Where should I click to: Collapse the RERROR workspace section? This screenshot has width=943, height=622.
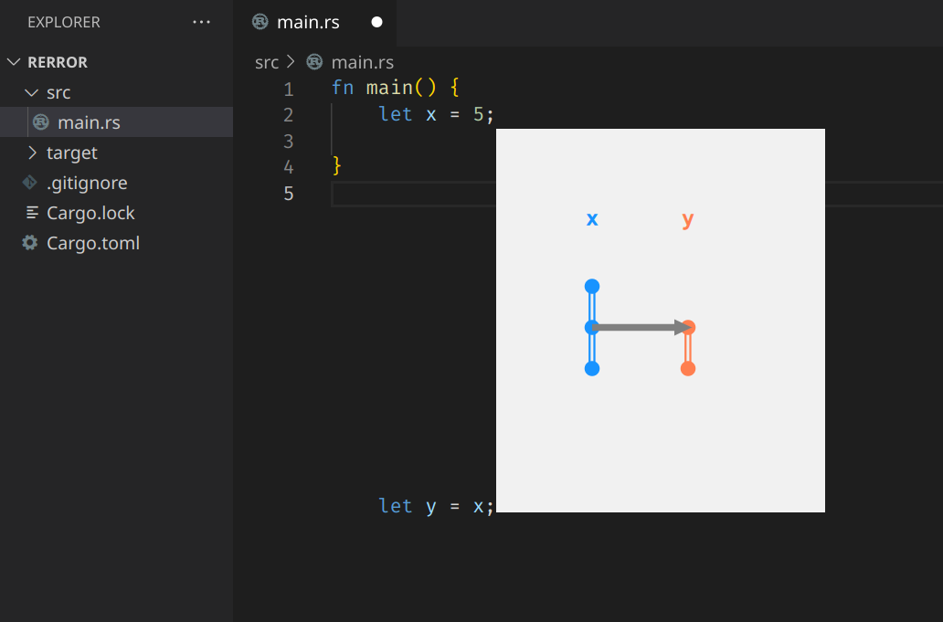[13, 61]
